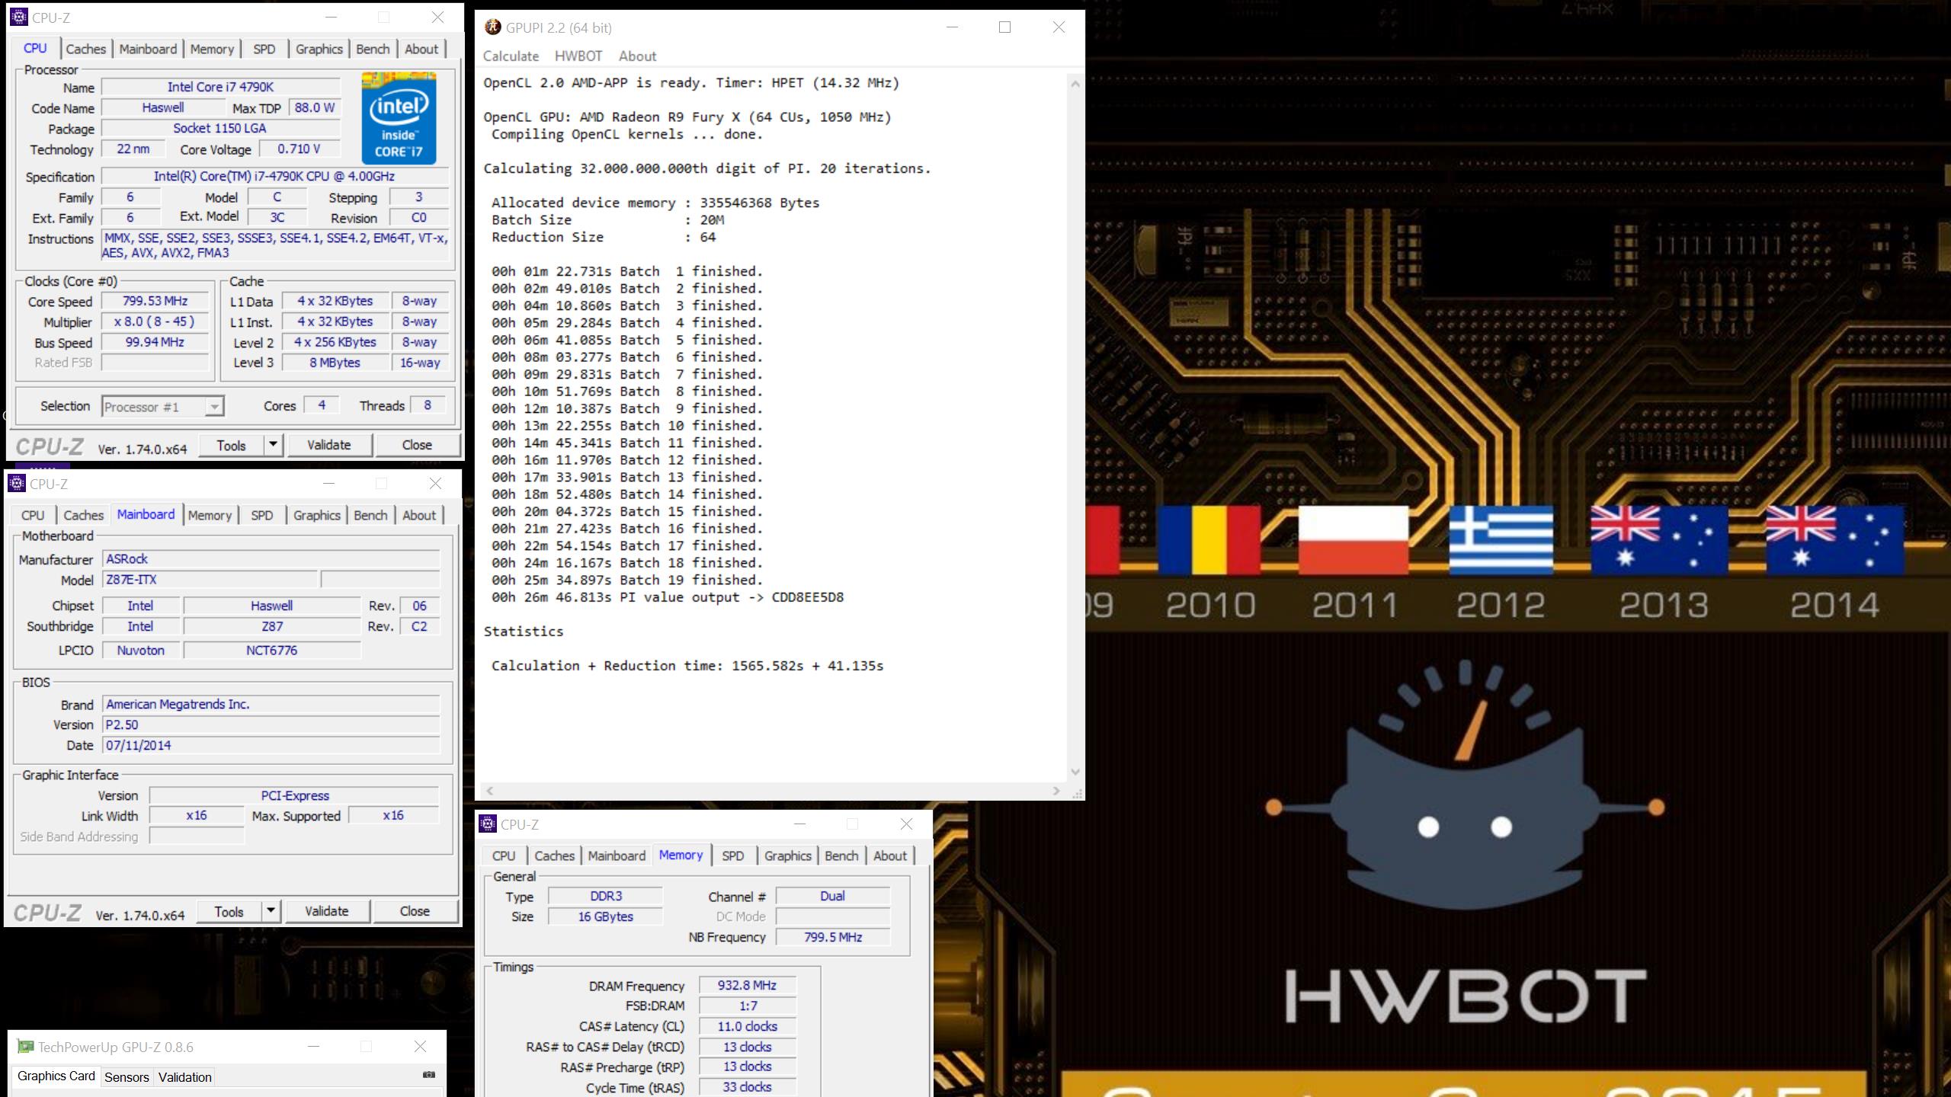Click Validate button in the processor CPU-Z window
1951x1097 pixels.
[328, 445]
